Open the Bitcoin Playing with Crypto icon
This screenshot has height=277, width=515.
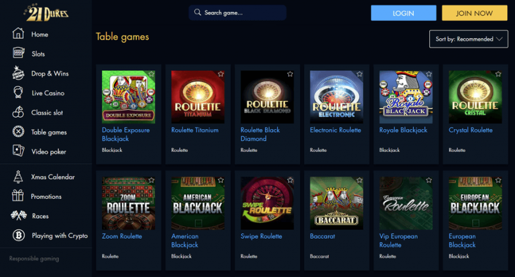click(18, 235)
